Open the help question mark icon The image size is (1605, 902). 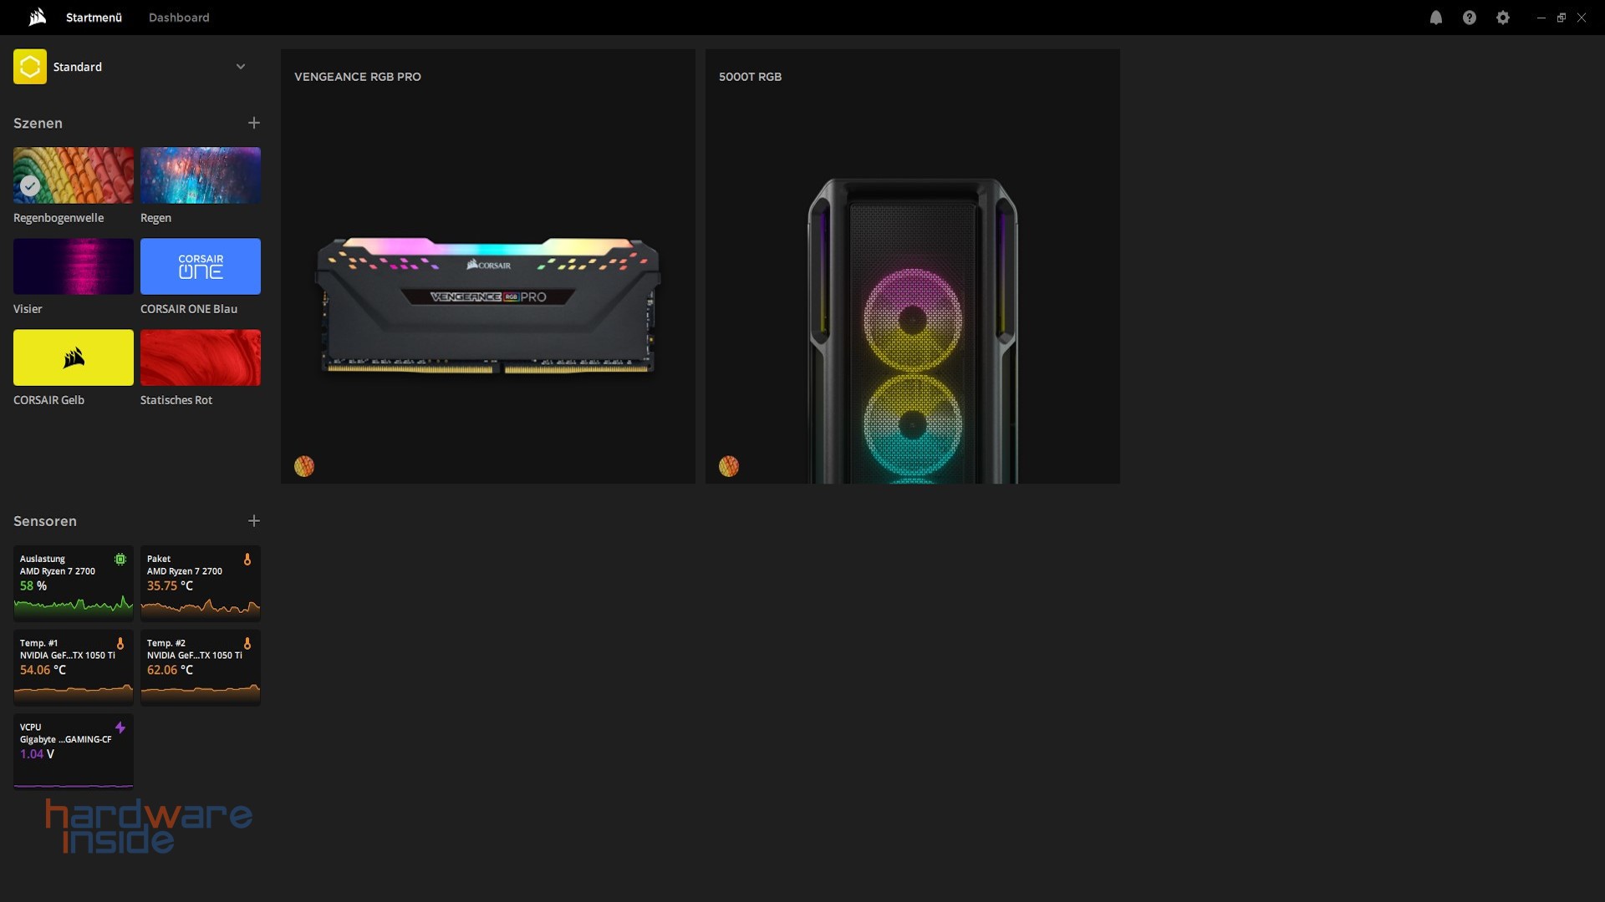(x=1469, y=18)
